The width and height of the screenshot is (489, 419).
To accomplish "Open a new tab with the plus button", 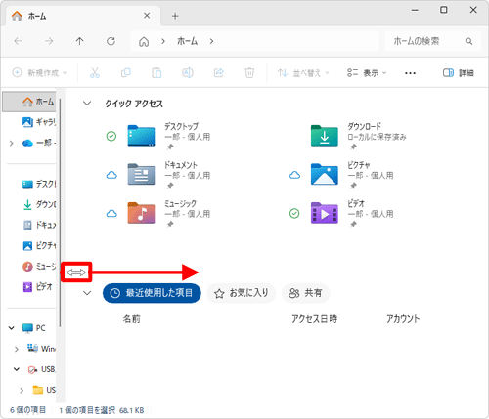I will tap(175, 16).
